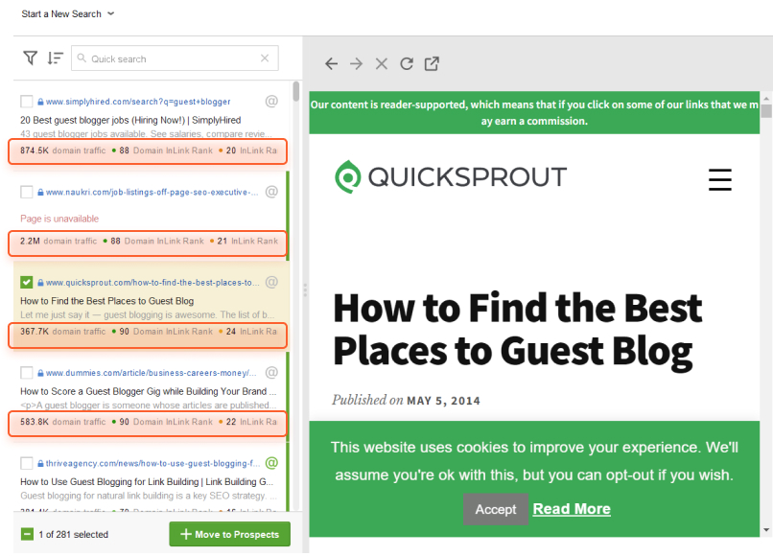The height and width of the screenshot is (556, 773).
Task: Stop loading the preview page
Action: click(382, 63)
